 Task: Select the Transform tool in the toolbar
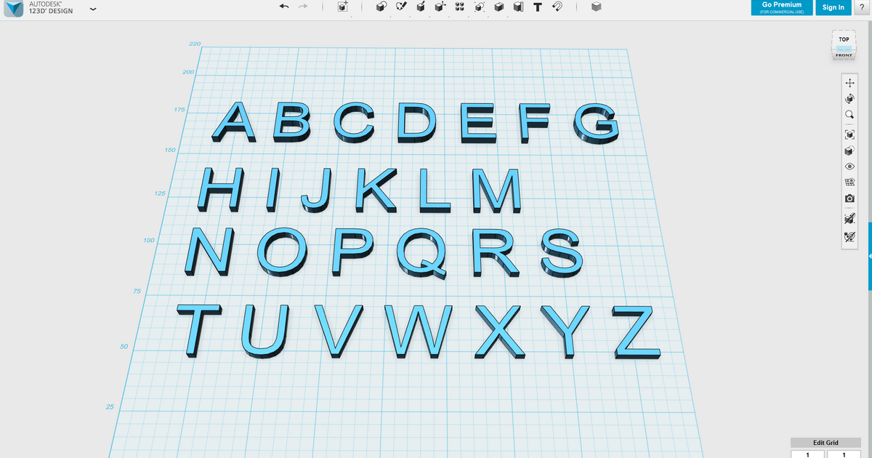click(x=439, y=8)
